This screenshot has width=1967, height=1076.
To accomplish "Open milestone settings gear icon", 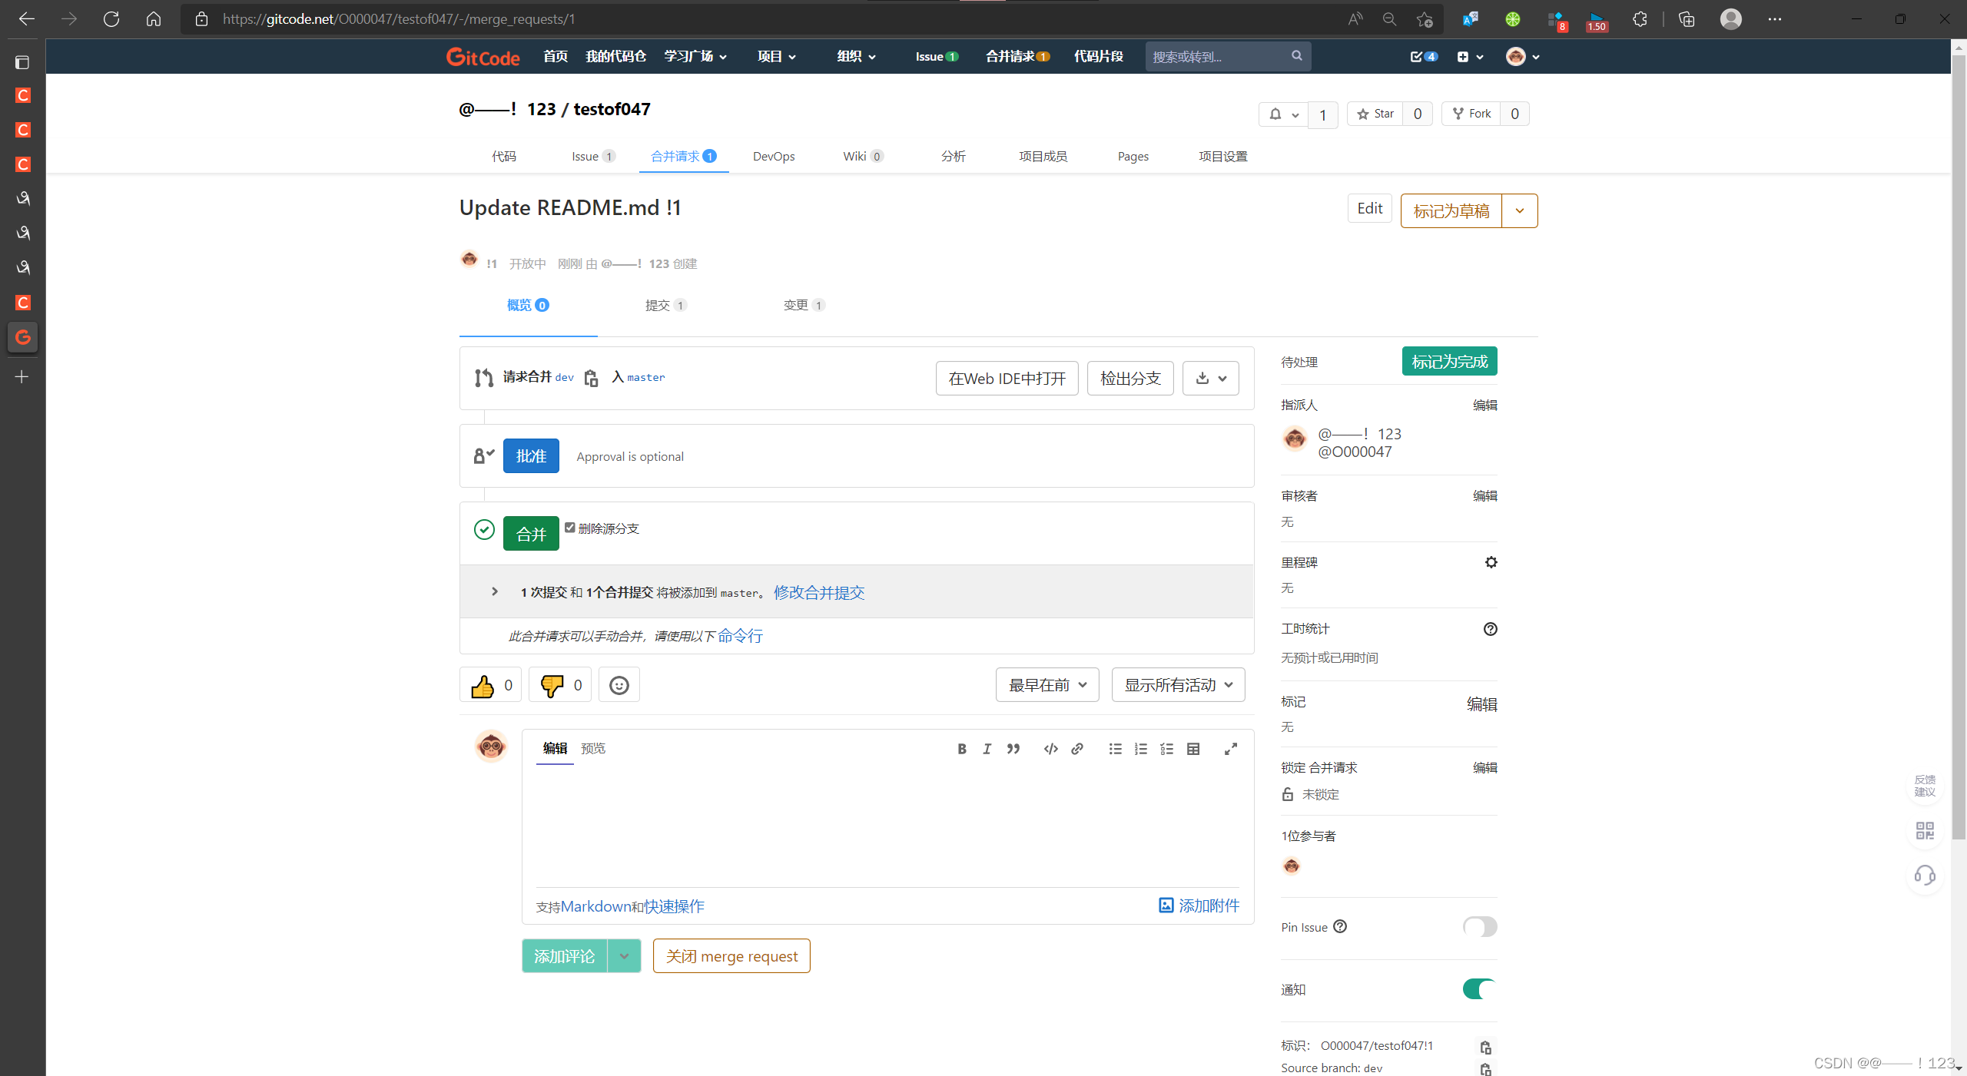I will pos(1491,562).
